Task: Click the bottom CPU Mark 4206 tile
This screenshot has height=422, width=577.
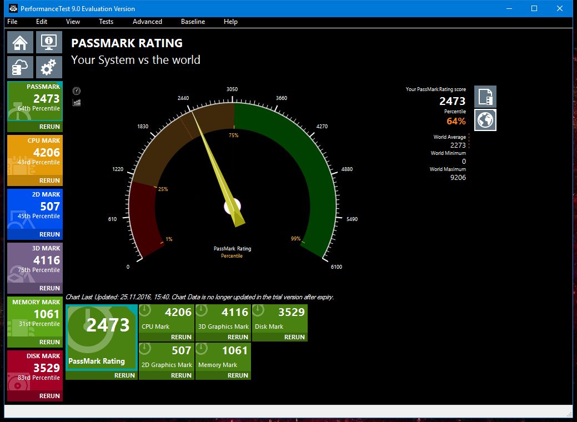Action: point(167,319)
